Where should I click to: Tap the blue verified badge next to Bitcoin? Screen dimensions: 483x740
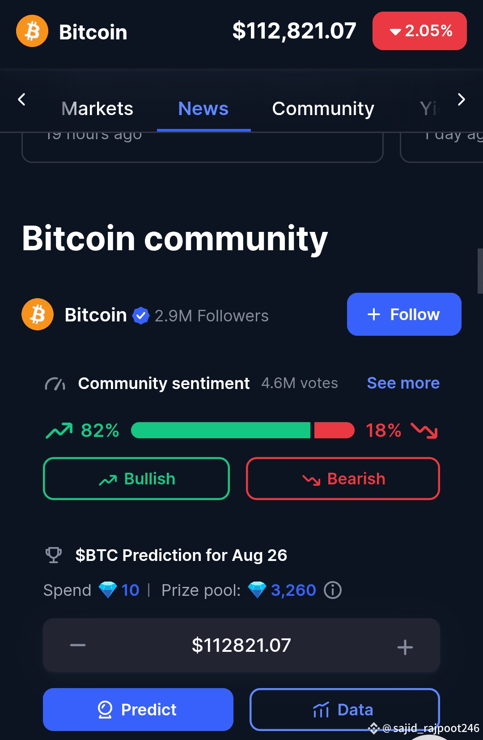point(141,316)
